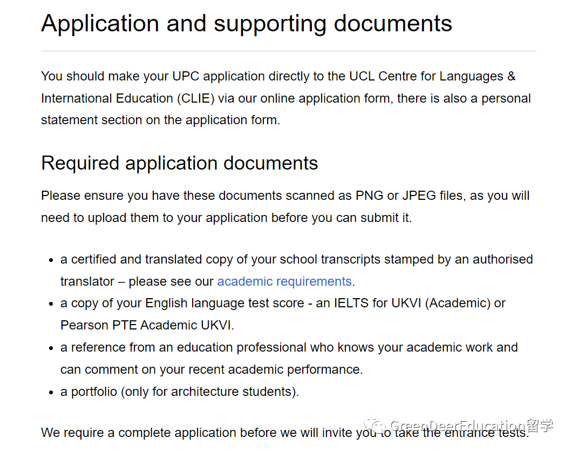Screen dimensions: 572x451
Task: Click the complete application requirement sentence
Action: click(205, 433)
